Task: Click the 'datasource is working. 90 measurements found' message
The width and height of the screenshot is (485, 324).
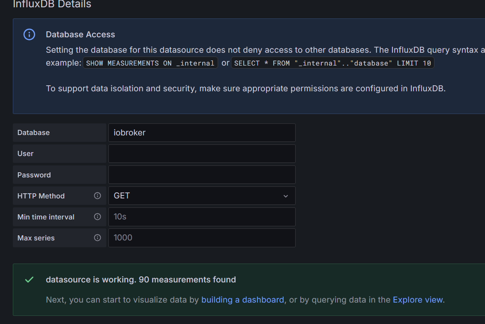Action: point(141,280)
